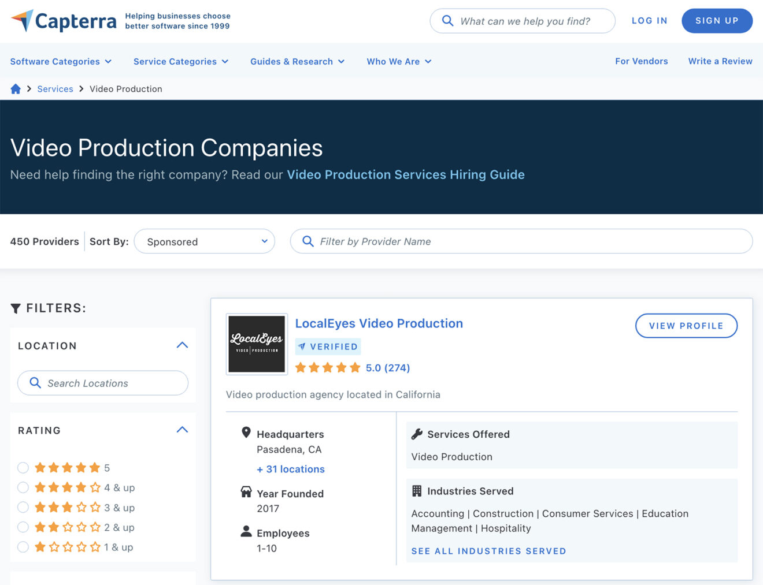Click the Pasadena, CA headquarters text

pyautogui.click(x=289, y=449)
